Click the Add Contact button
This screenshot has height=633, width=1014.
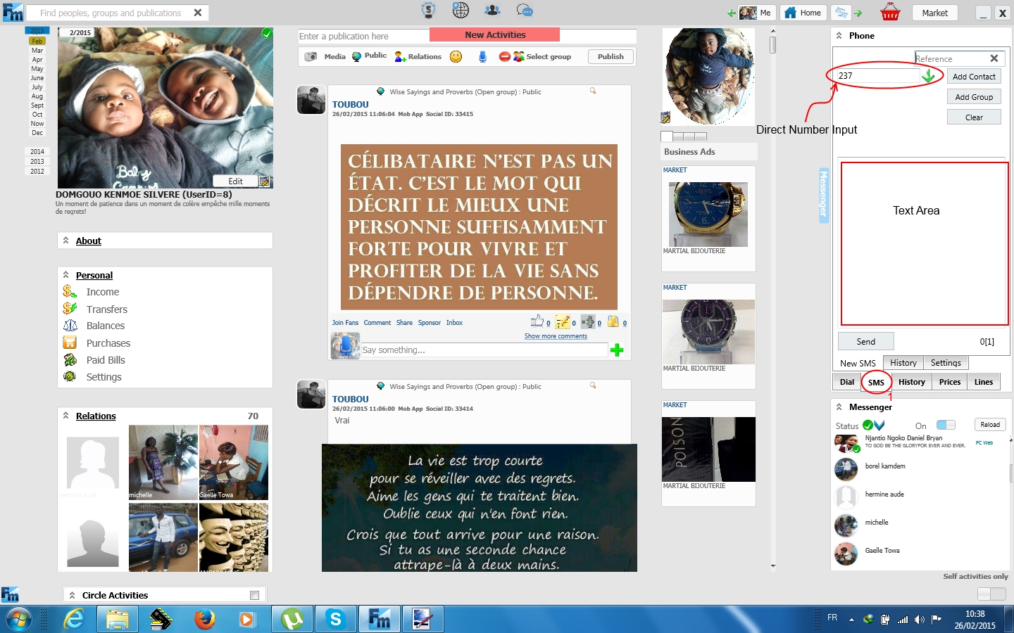974,77
